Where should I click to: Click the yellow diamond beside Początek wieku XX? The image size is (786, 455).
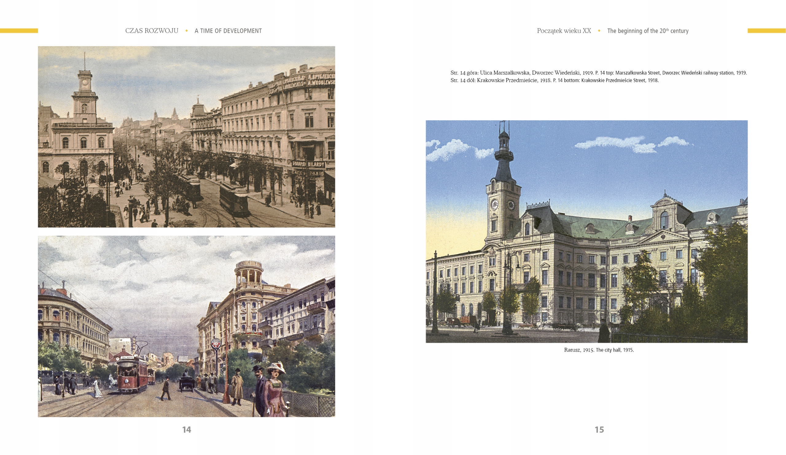599,31
